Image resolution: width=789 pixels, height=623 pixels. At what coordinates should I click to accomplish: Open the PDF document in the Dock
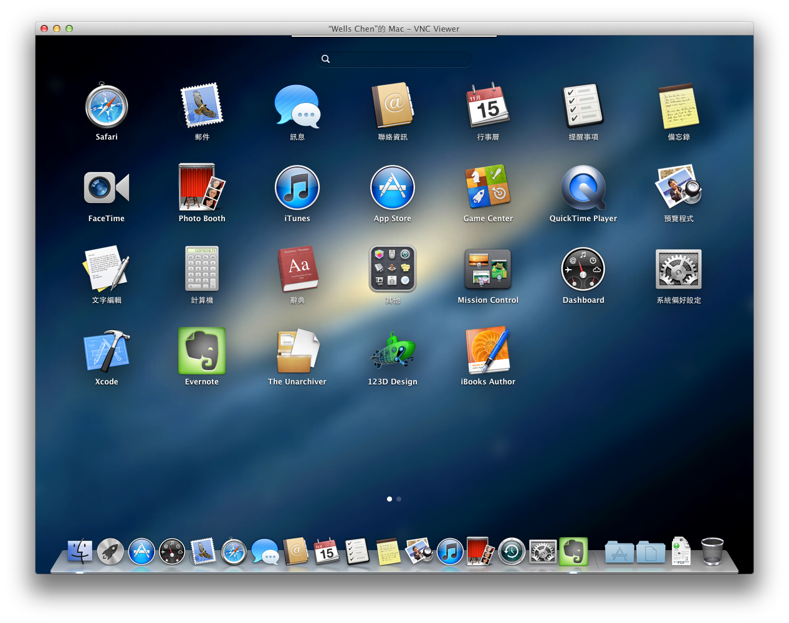coord(681,551)
